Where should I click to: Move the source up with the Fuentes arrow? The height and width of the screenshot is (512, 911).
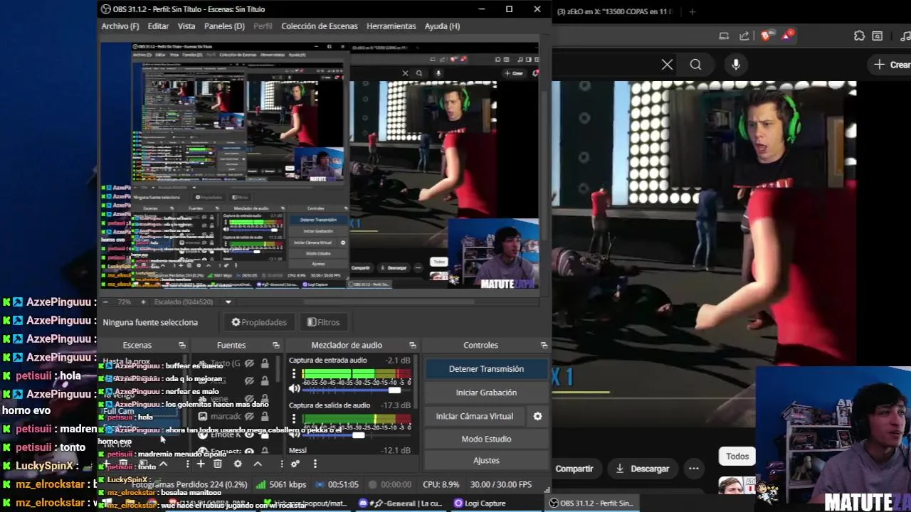(x=258, y=464)
